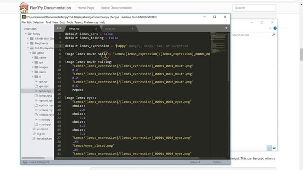303x170 pixels.
Task: Click the Ren'Py Documentation title link
Action: point(50,8)
